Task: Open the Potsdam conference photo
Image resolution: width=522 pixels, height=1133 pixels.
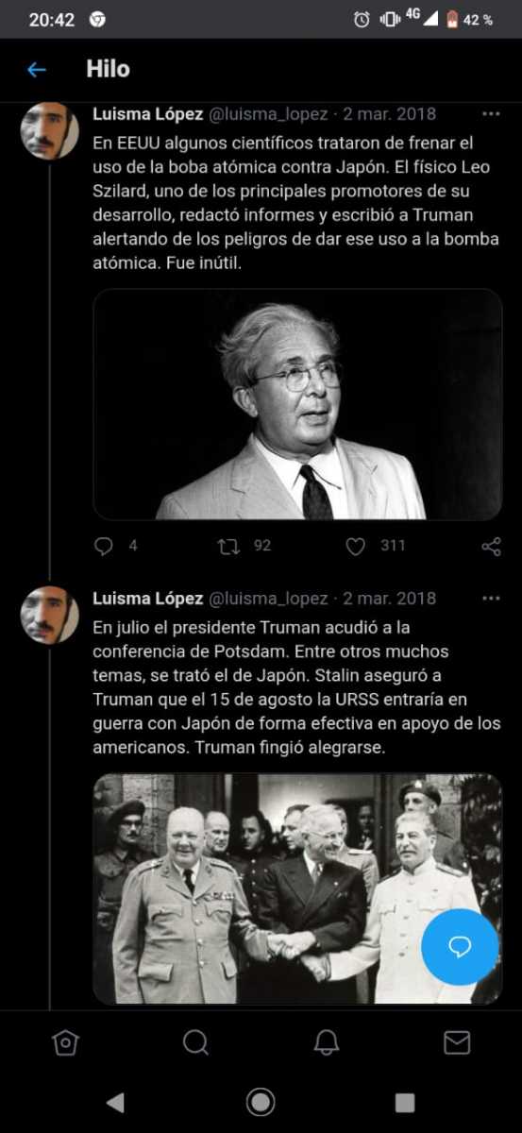Action: pyautogui.click(x=297, y=888)
